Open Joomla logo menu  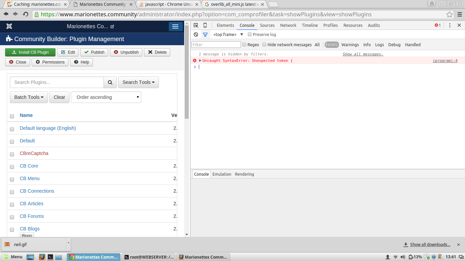pyautogui.click(x=9, y=26)
